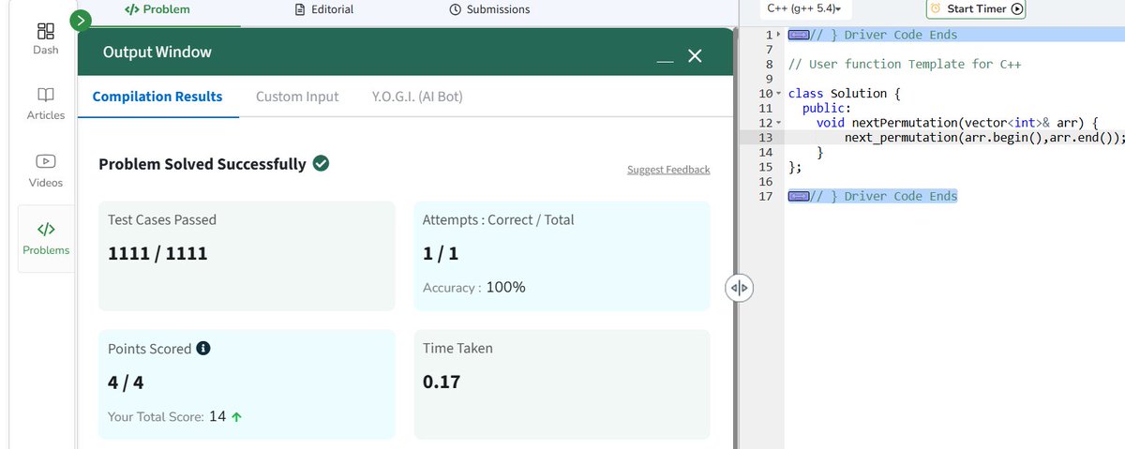The height and width of the screenshot is (449, 1125).
Task: Click the 'public:' code line
Action: (x=826, y=108)
